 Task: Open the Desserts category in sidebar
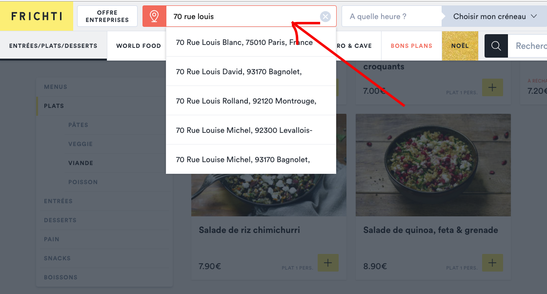click(60, 220)
